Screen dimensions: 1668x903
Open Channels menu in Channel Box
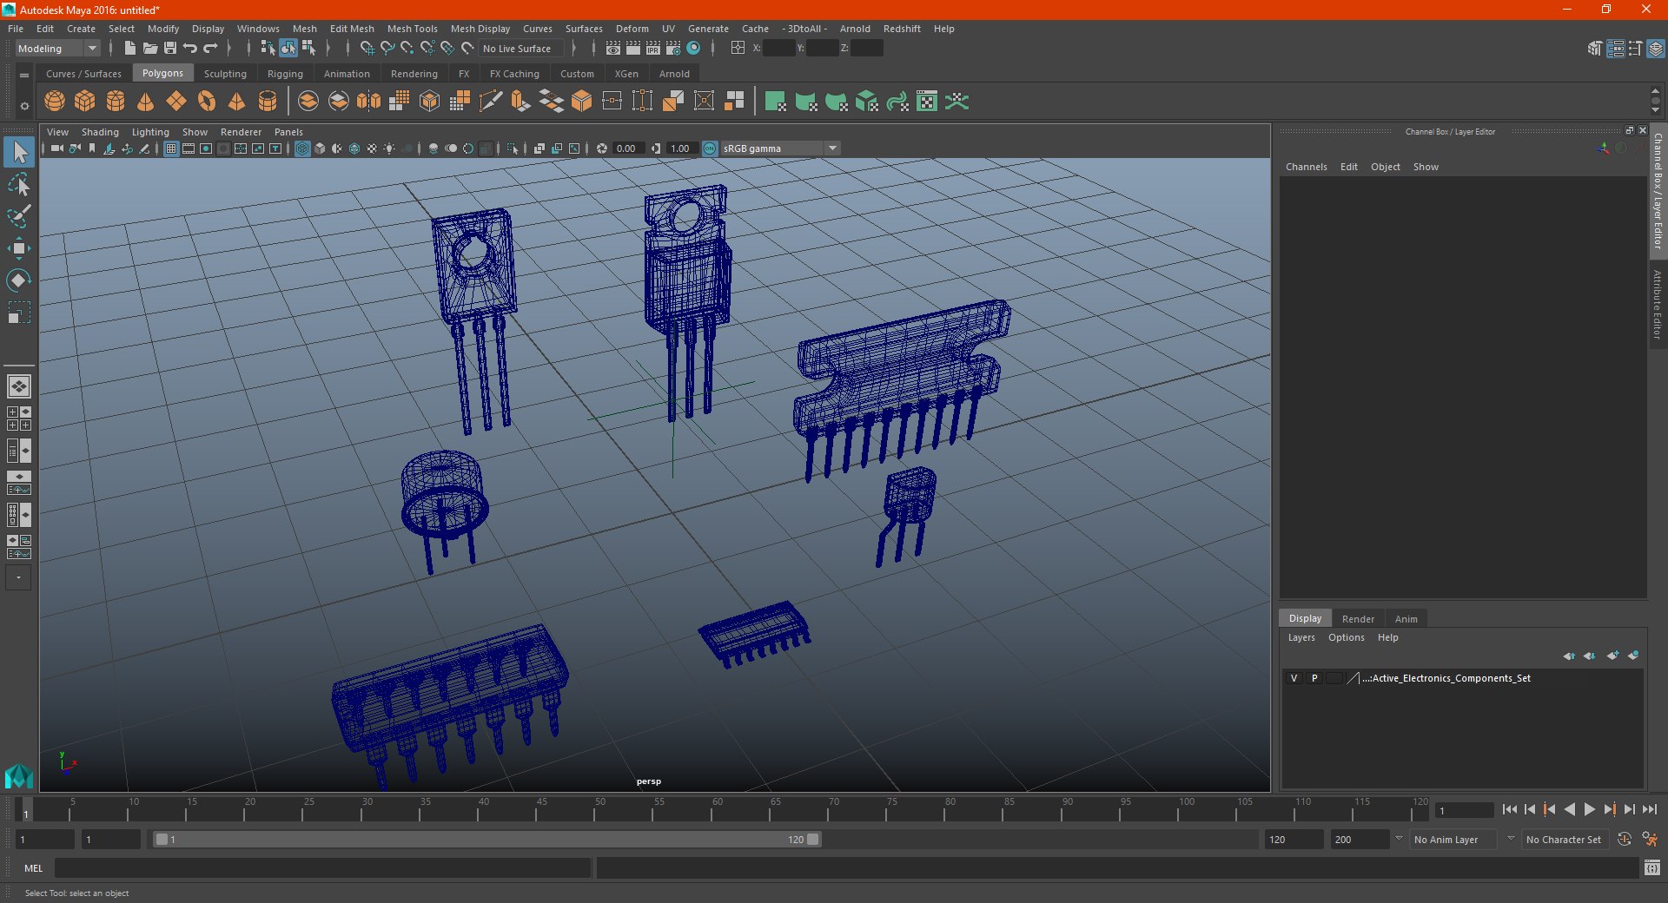pyautogui.click(x=1306, y=167)
